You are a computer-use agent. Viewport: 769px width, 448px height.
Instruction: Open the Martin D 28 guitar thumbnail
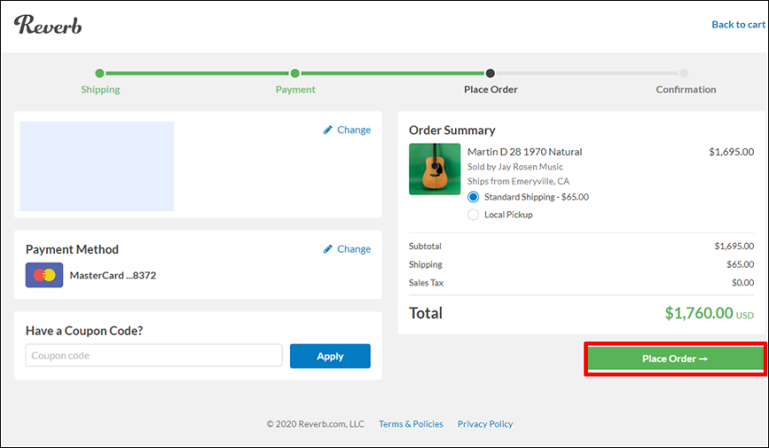click(435, 169)
